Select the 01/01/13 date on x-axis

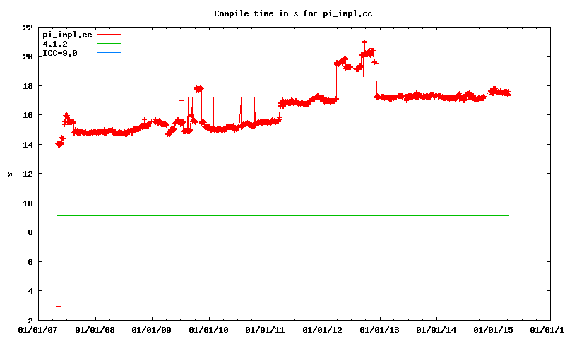(x=379, y=329)
